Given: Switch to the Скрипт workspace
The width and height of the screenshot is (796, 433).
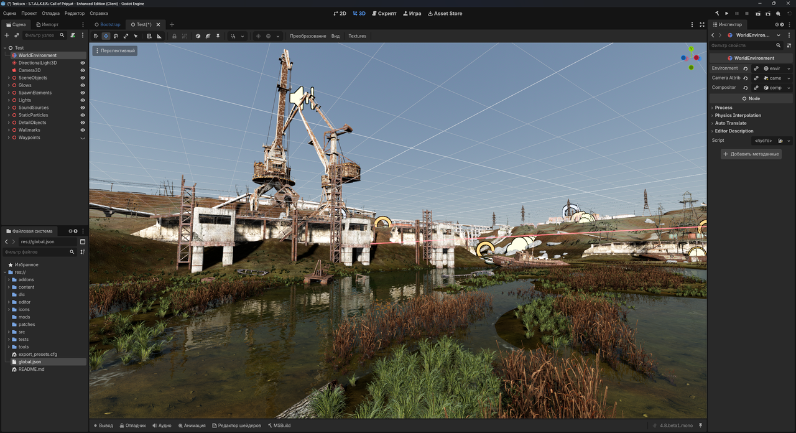Looking at the screenshot, I should (x=384, y=13).
